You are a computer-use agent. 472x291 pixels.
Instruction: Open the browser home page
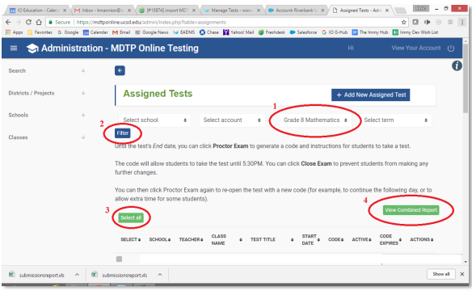(x=39, y=22)
